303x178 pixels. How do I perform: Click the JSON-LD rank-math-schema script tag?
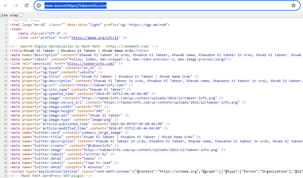coord(70,171)
